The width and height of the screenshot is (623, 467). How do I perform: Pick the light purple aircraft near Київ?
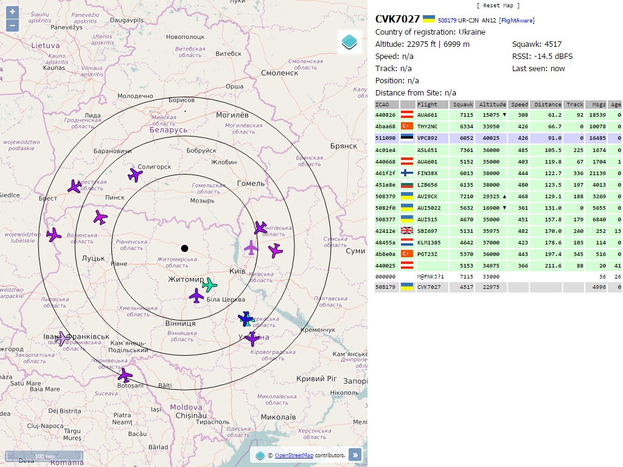coord(251,247)
